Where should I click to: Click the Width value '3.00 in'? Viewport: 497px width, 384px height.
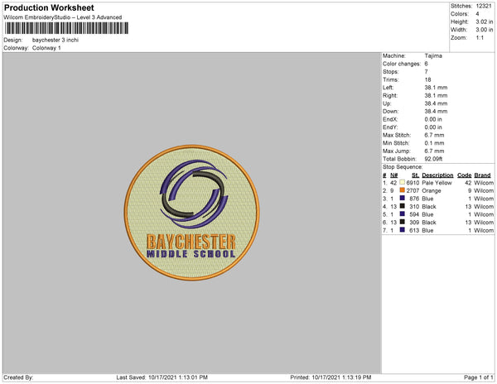pos(485,30)
